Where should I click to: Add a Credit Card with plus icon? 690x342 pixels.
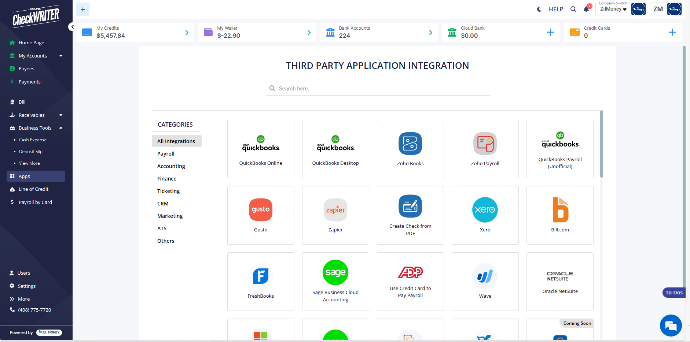pos(672,32)
